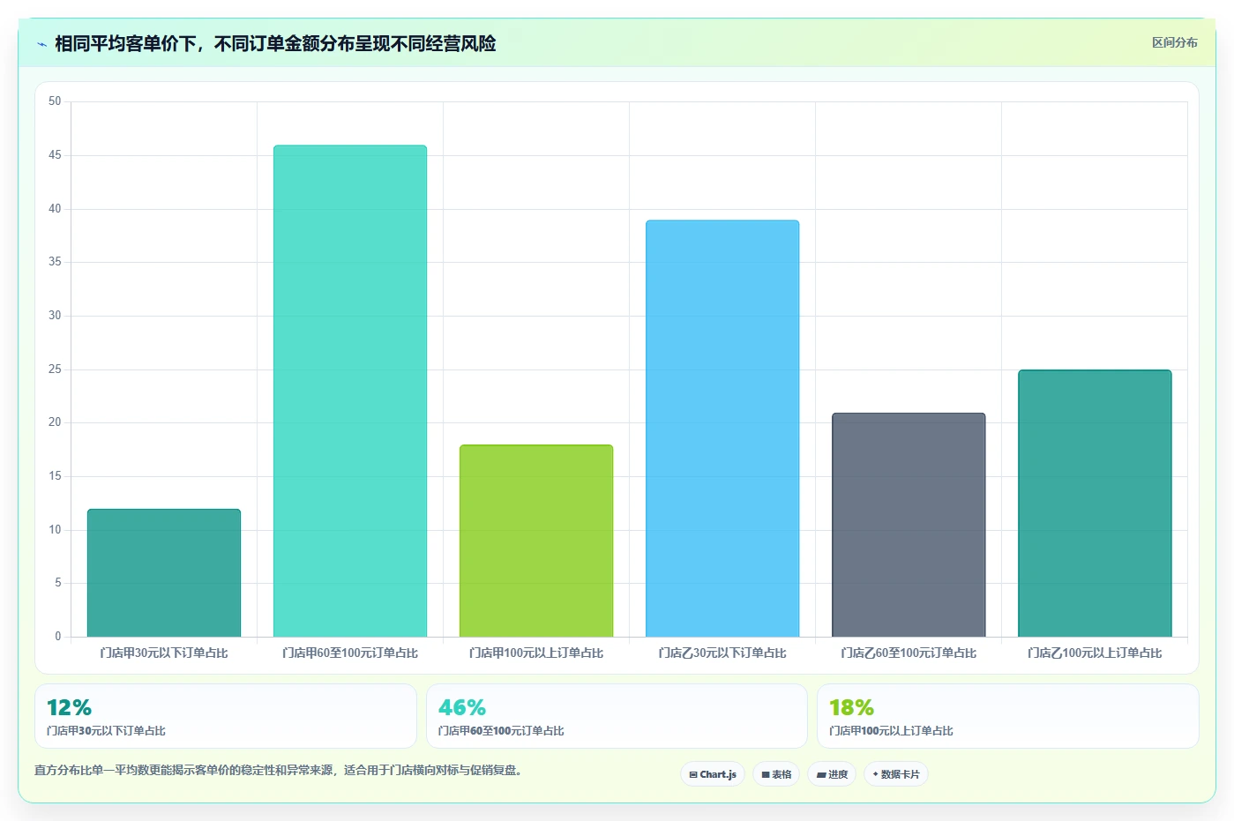Click the 门店乙100元以上订单占比 bar
1234x821 pixels.
(1095, 504)
